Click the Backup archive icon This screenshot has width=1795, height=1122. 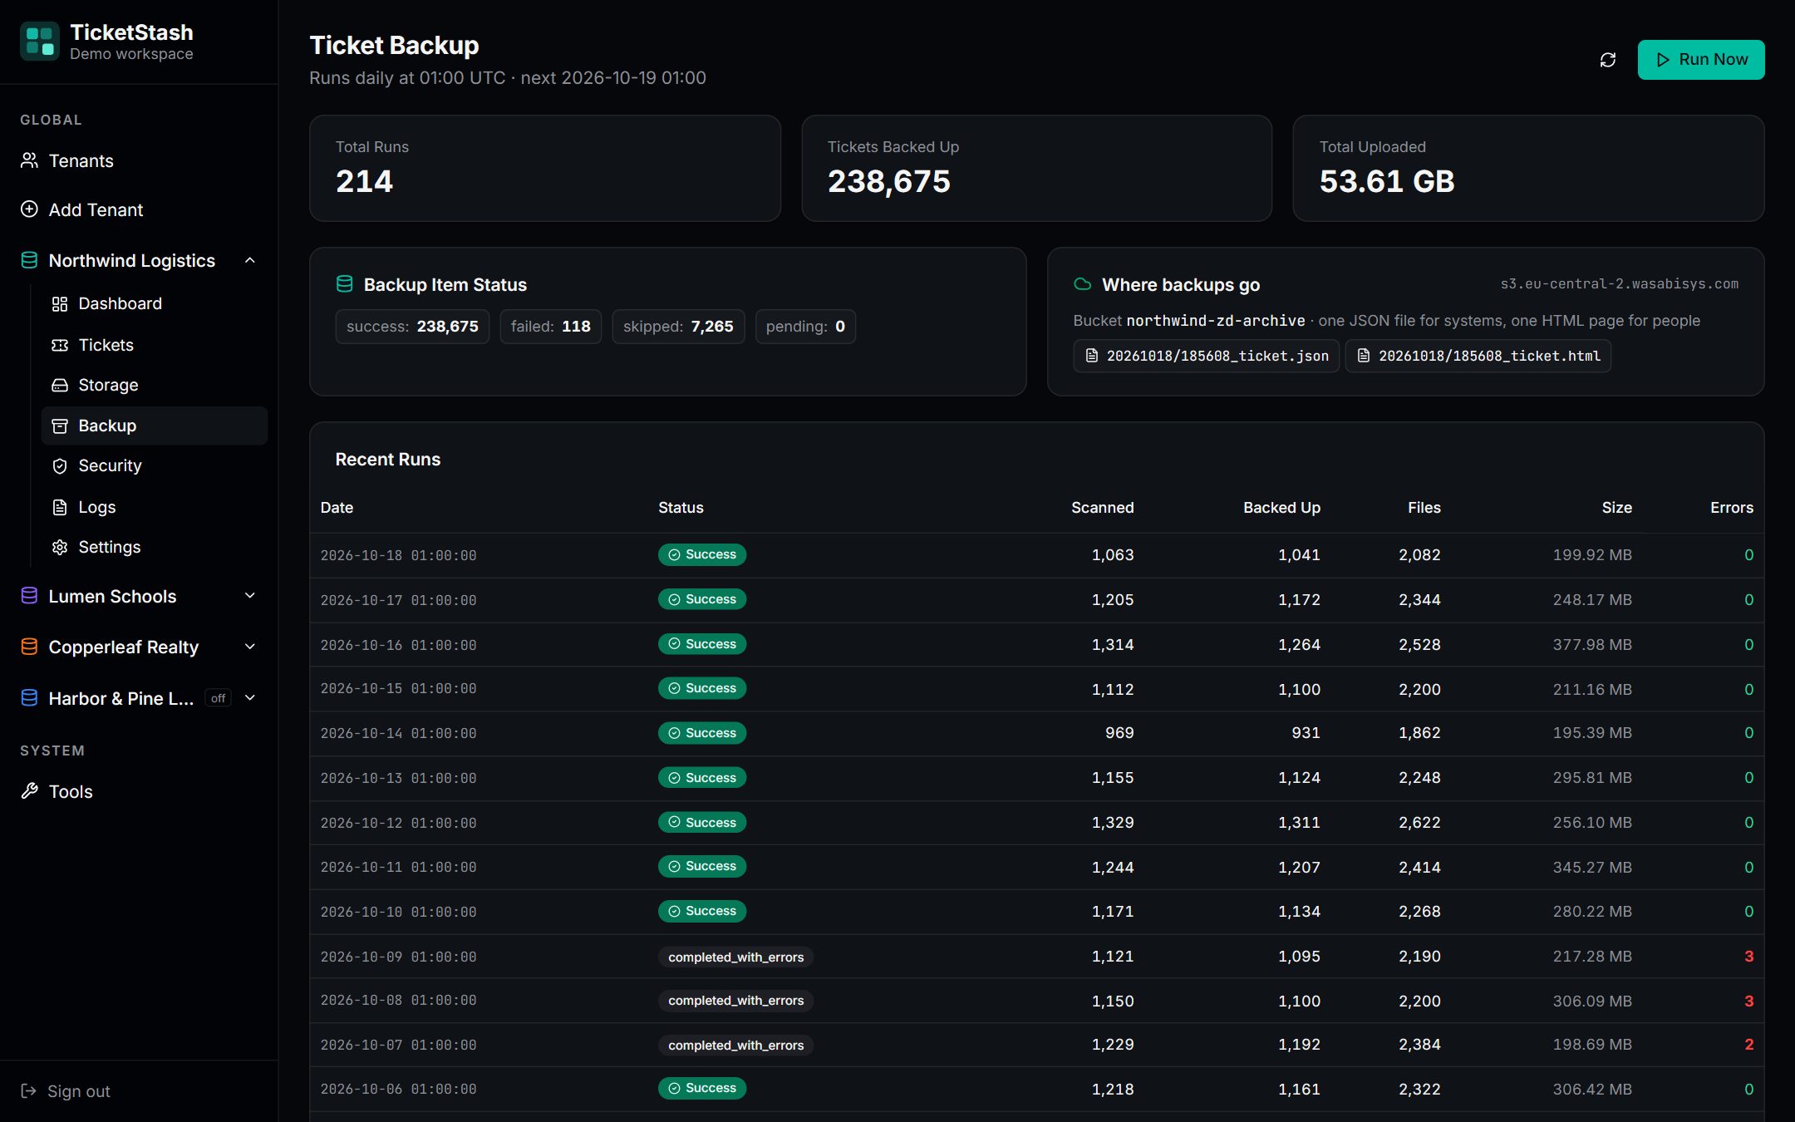60,426
